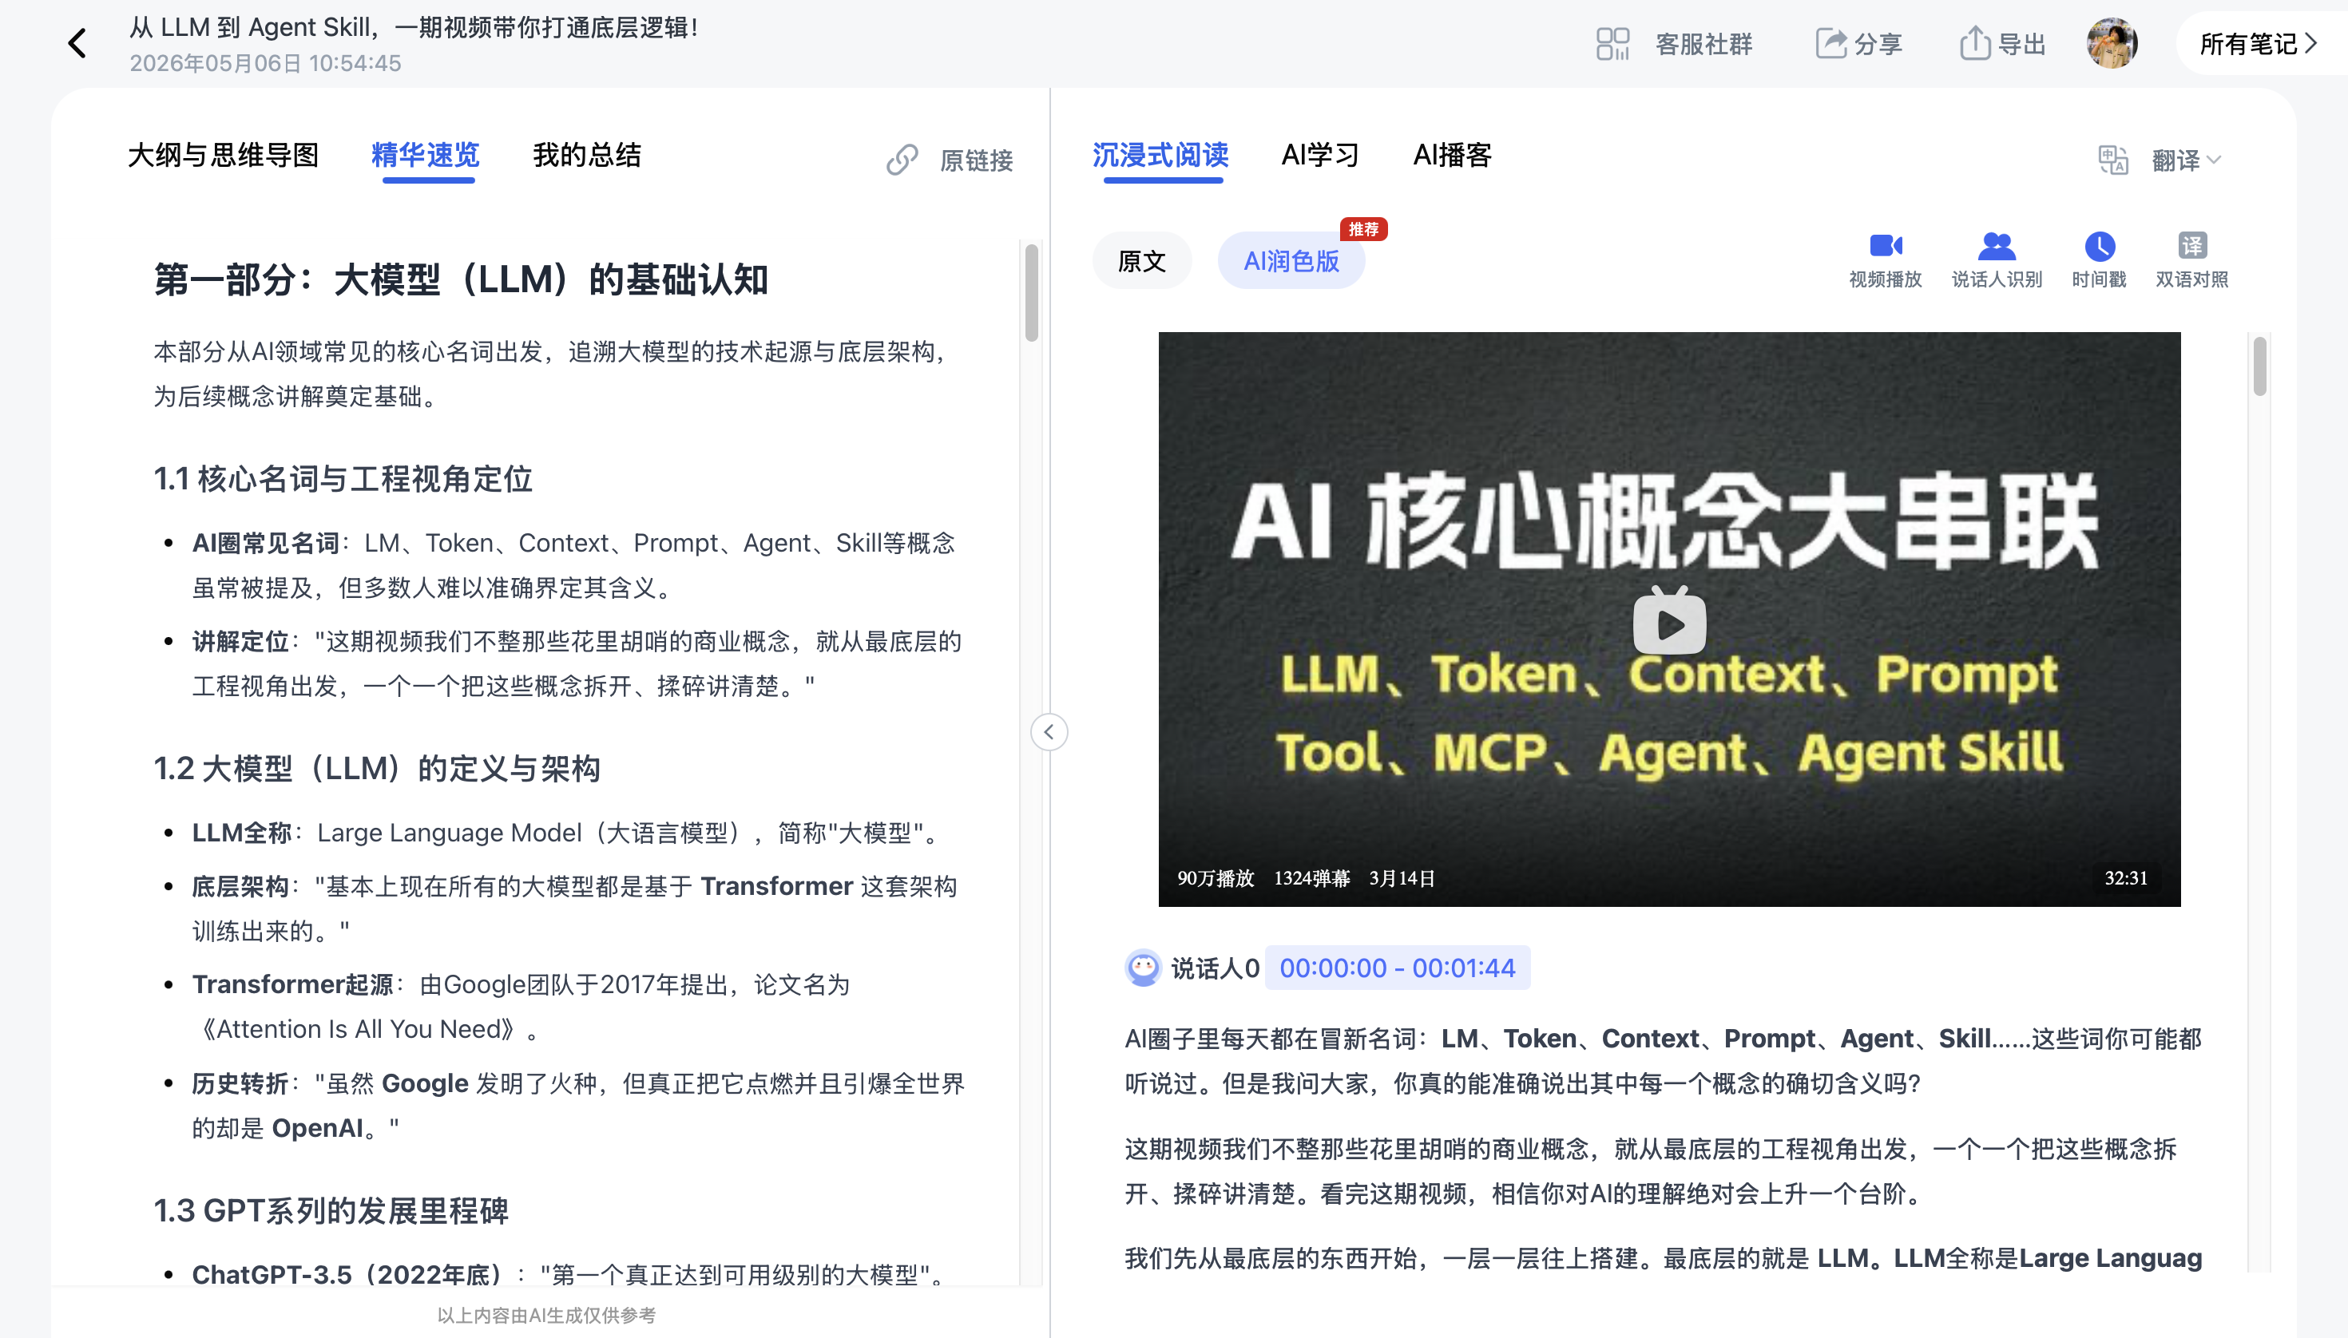Click the bullet starting with AI圈常见名词

pos(573,565)
